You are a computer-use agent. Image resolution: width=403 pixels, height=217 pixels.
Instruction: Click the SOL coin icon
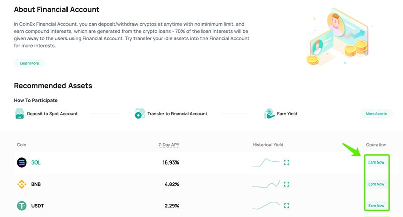click(22, 162)
